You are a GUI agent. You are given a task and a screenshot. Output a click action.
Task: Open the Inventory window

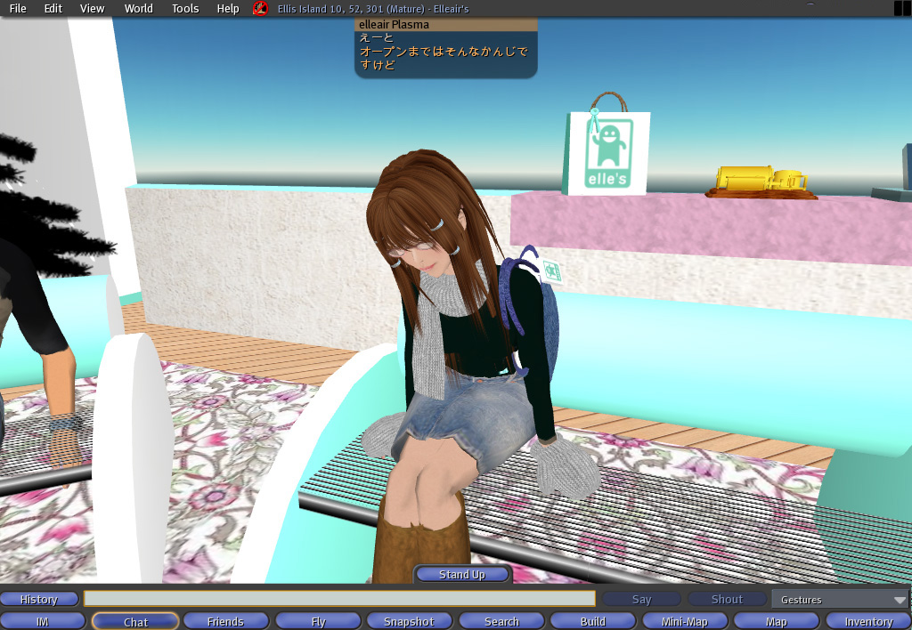(868, 621)
